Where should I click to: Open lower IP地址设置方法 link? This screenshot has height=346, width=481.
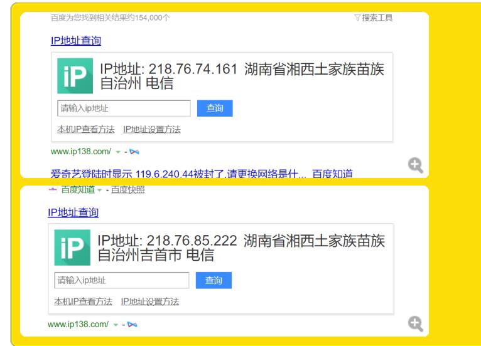[x=150, y=301]
